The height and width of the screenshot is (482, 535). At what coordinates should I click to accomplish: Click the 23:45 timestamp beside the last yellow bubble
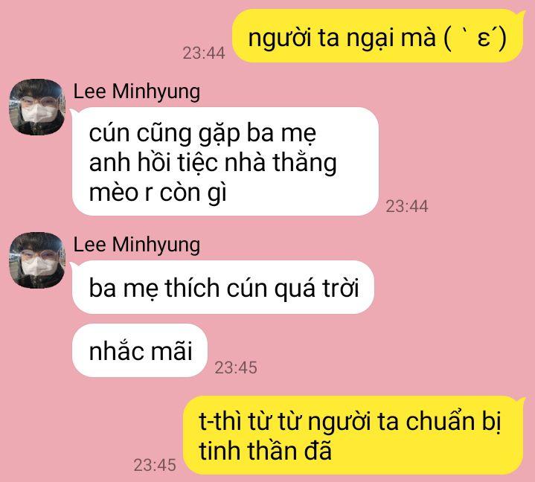click(x=155, y=465)
